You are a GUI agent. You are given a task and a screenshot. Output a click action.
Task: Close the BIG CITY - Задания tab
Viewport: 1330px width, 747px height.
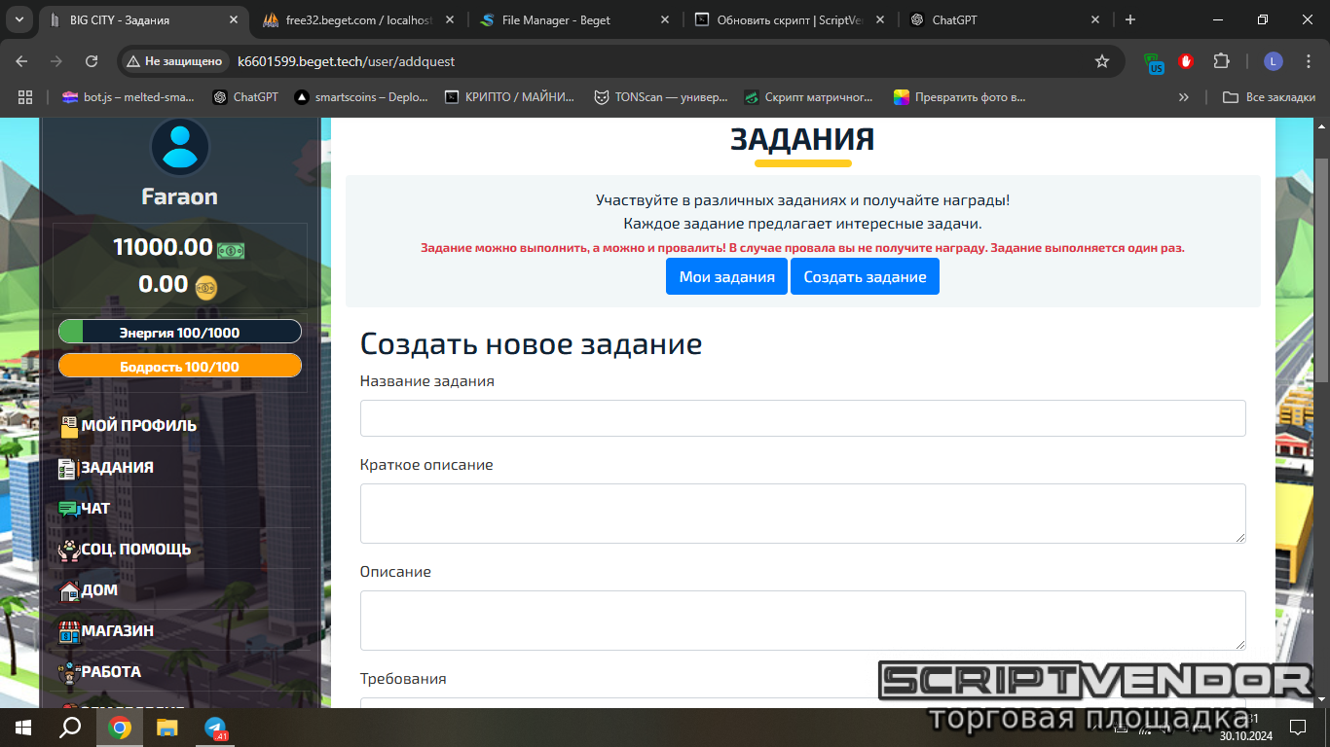(x=233, y=19)
